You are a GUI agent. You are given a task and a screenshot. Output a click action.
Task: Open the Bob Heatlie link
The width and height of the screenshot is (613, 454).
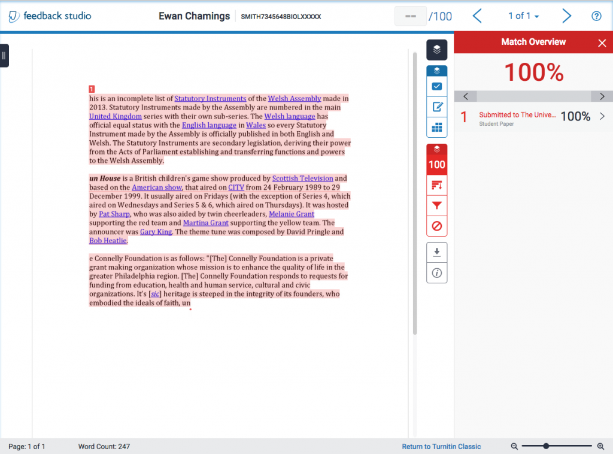108,241
